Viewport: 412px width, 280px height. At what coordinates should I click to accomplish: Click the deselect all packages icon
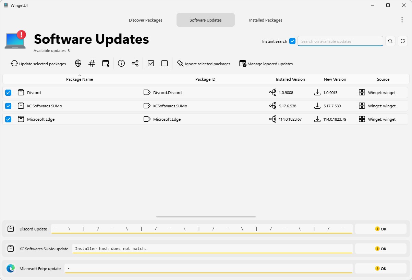coord(165,63)
